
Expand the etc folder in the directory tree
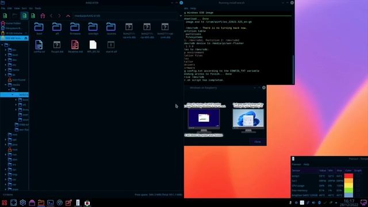[6, 65]
